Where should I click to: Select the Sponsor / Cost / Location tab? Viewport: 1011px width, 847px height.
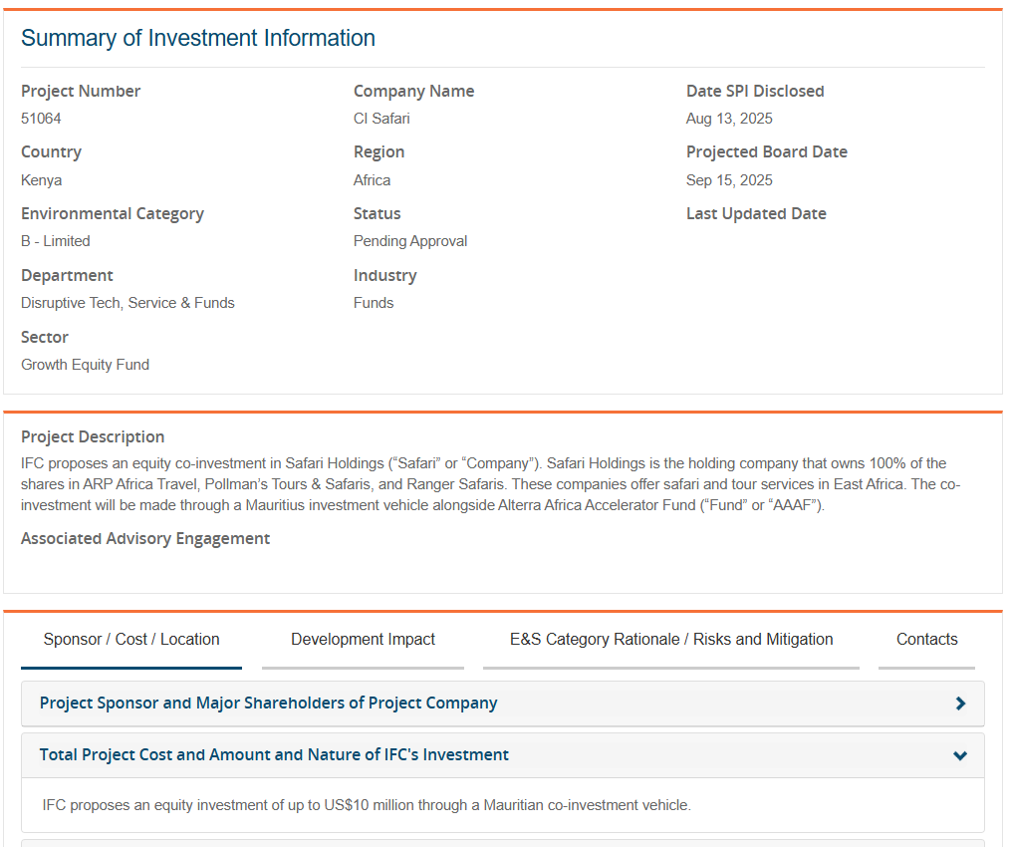pyautogui.click(x=131, y=640)
